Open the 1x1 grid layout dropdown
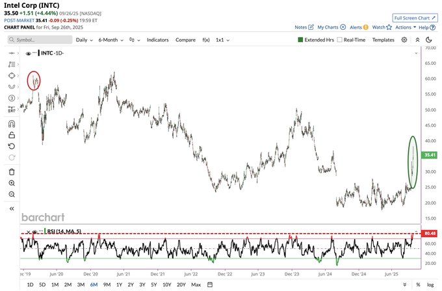 222,40
